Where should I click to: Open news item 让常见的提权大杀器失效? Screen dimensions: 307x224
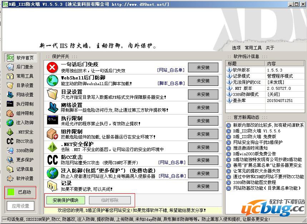point(257,171)
